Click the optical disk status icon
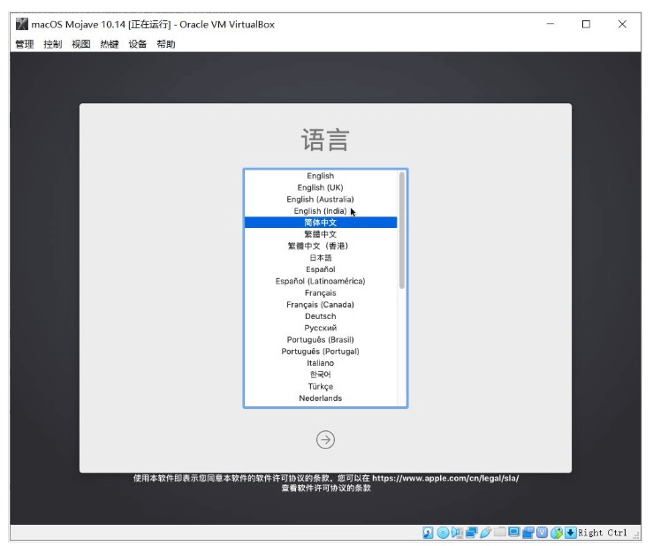 [x=443, y=533]
